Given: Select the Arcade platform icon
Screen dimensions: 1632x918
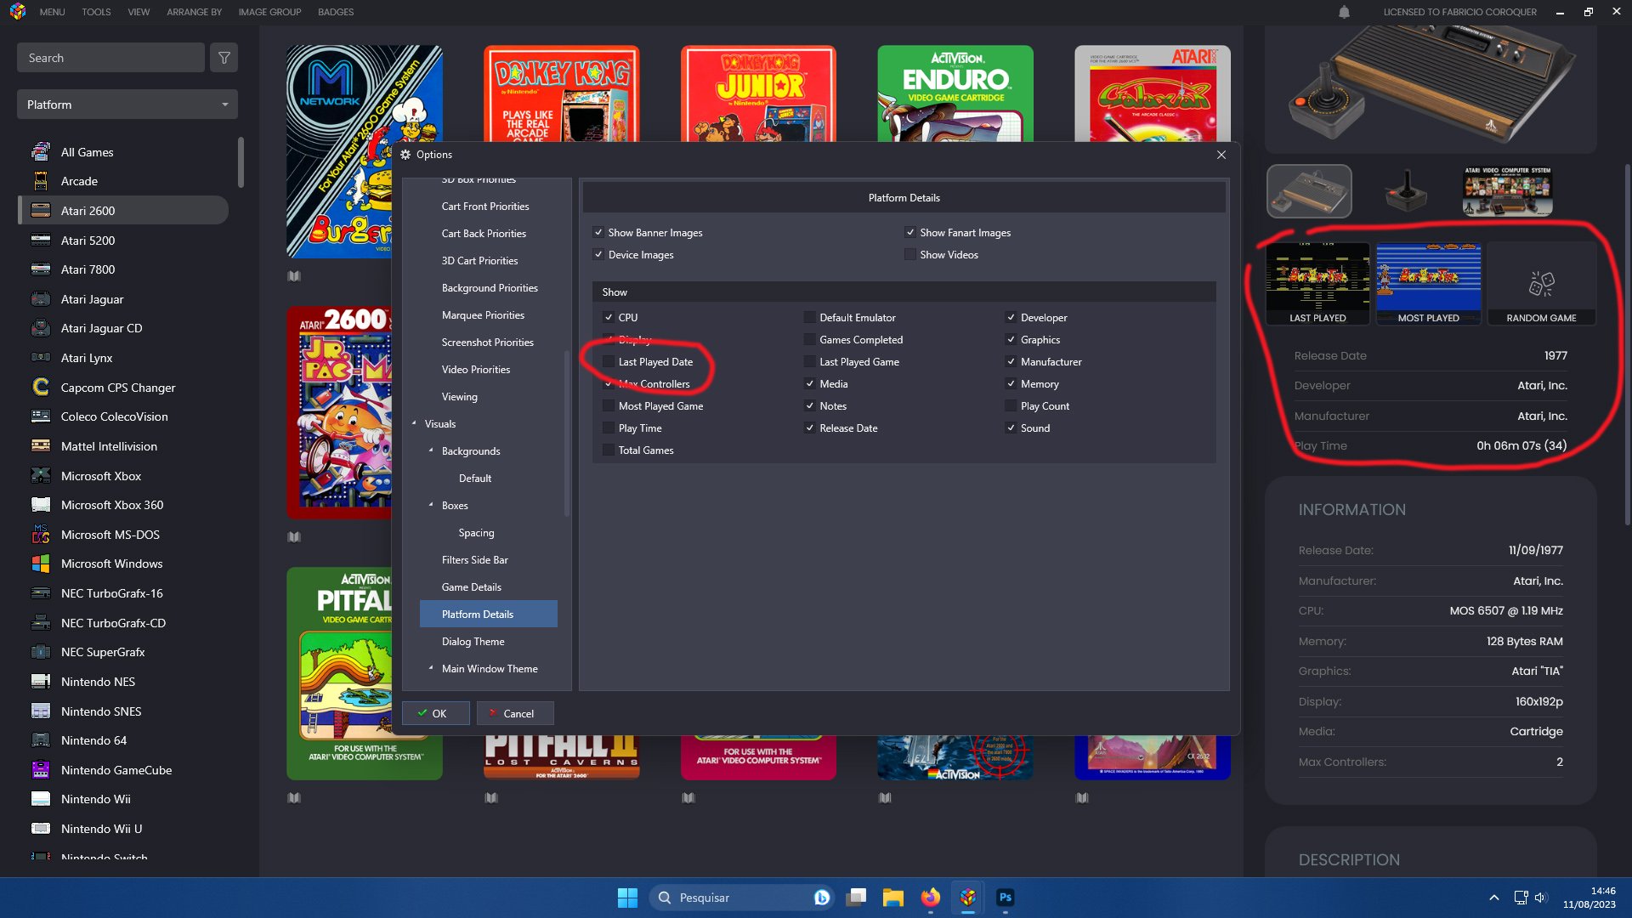Looking at the screenshot, I should click(40, 181).
